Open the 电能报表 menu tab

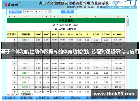tap(59, 98)
